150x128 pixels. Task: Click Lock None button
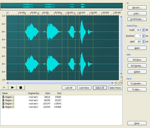[84, 88]
